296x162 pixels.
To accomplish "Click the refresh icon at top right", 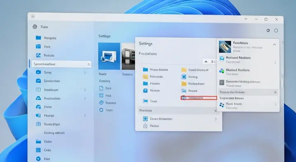I will (x=268, y=30).
